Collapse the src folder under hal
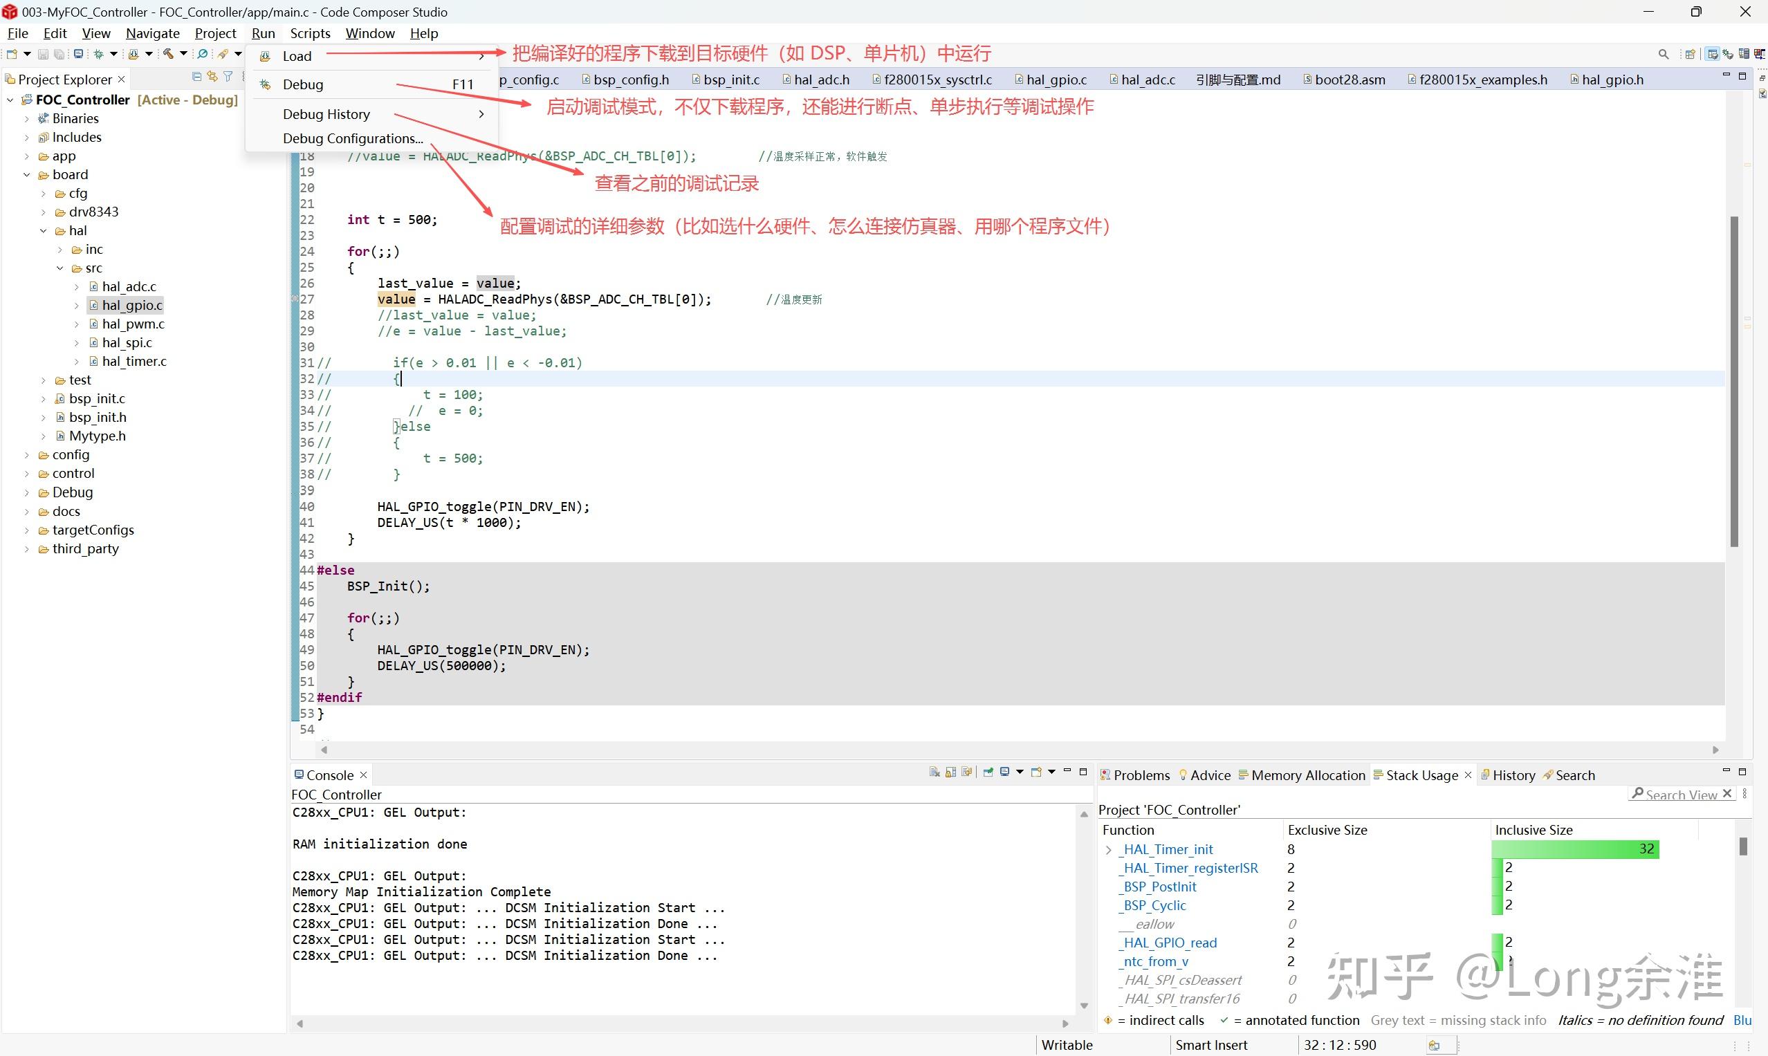 tap(60, 268)
